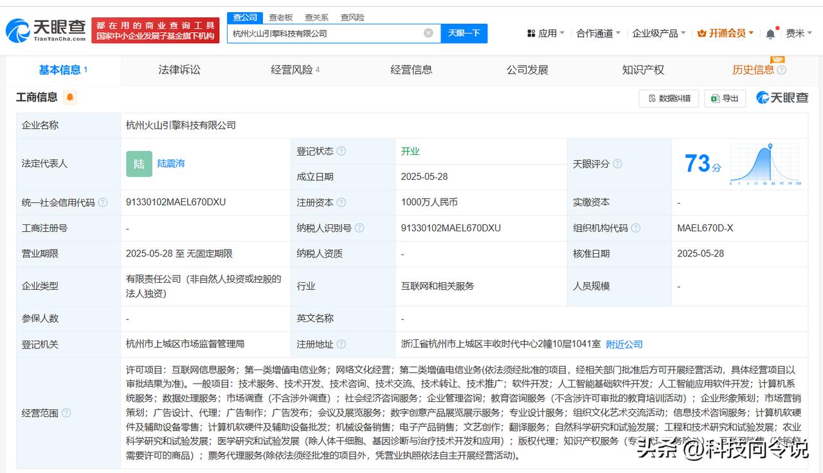Image resolution: width=823 pixels, height=473 pixels.
Task: Click the TianYanCha logo at top left
Action: (x=46, y=30)
